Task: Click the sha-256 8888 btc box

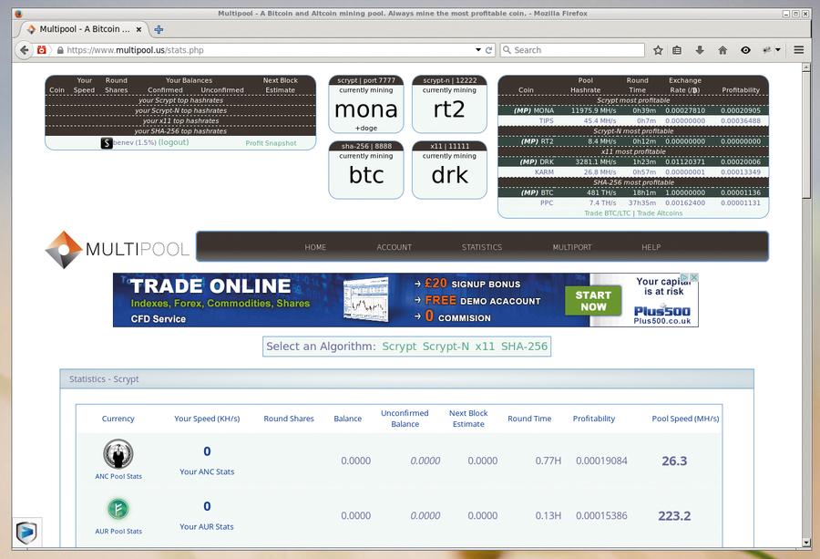Action: (366, 171)
